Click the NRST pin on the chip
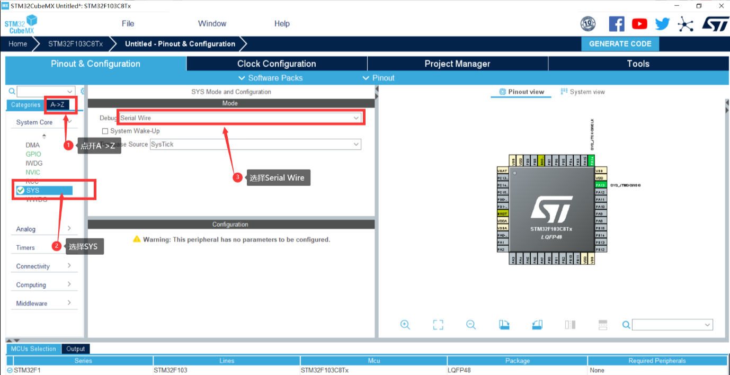Image resolution: width=730 pixels, height=375 pixels. click(x=502, y=213)
